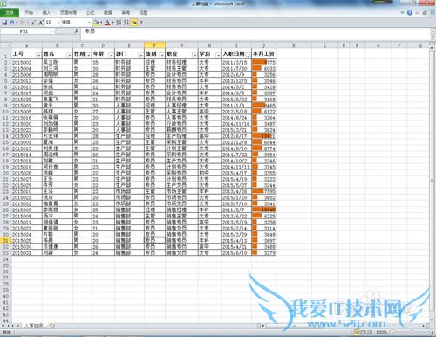Open the green 文件 File tab

coord(10,13)
